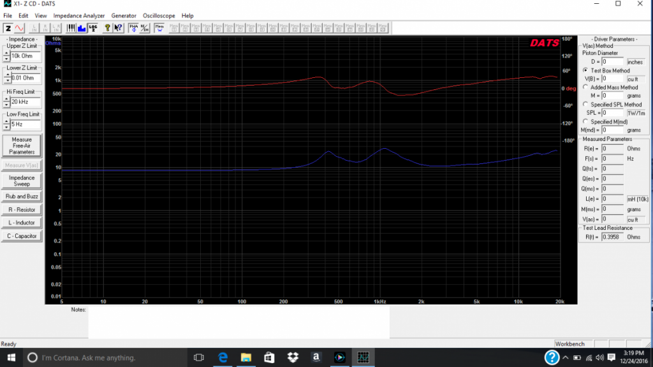Click the L - Inductor button
The width and height of the screenshot is (653, 367).
point(22,223)
